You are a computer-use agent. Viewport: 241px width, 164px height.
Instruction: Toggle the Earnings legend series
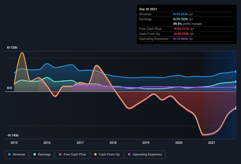(x=42, y=154)
